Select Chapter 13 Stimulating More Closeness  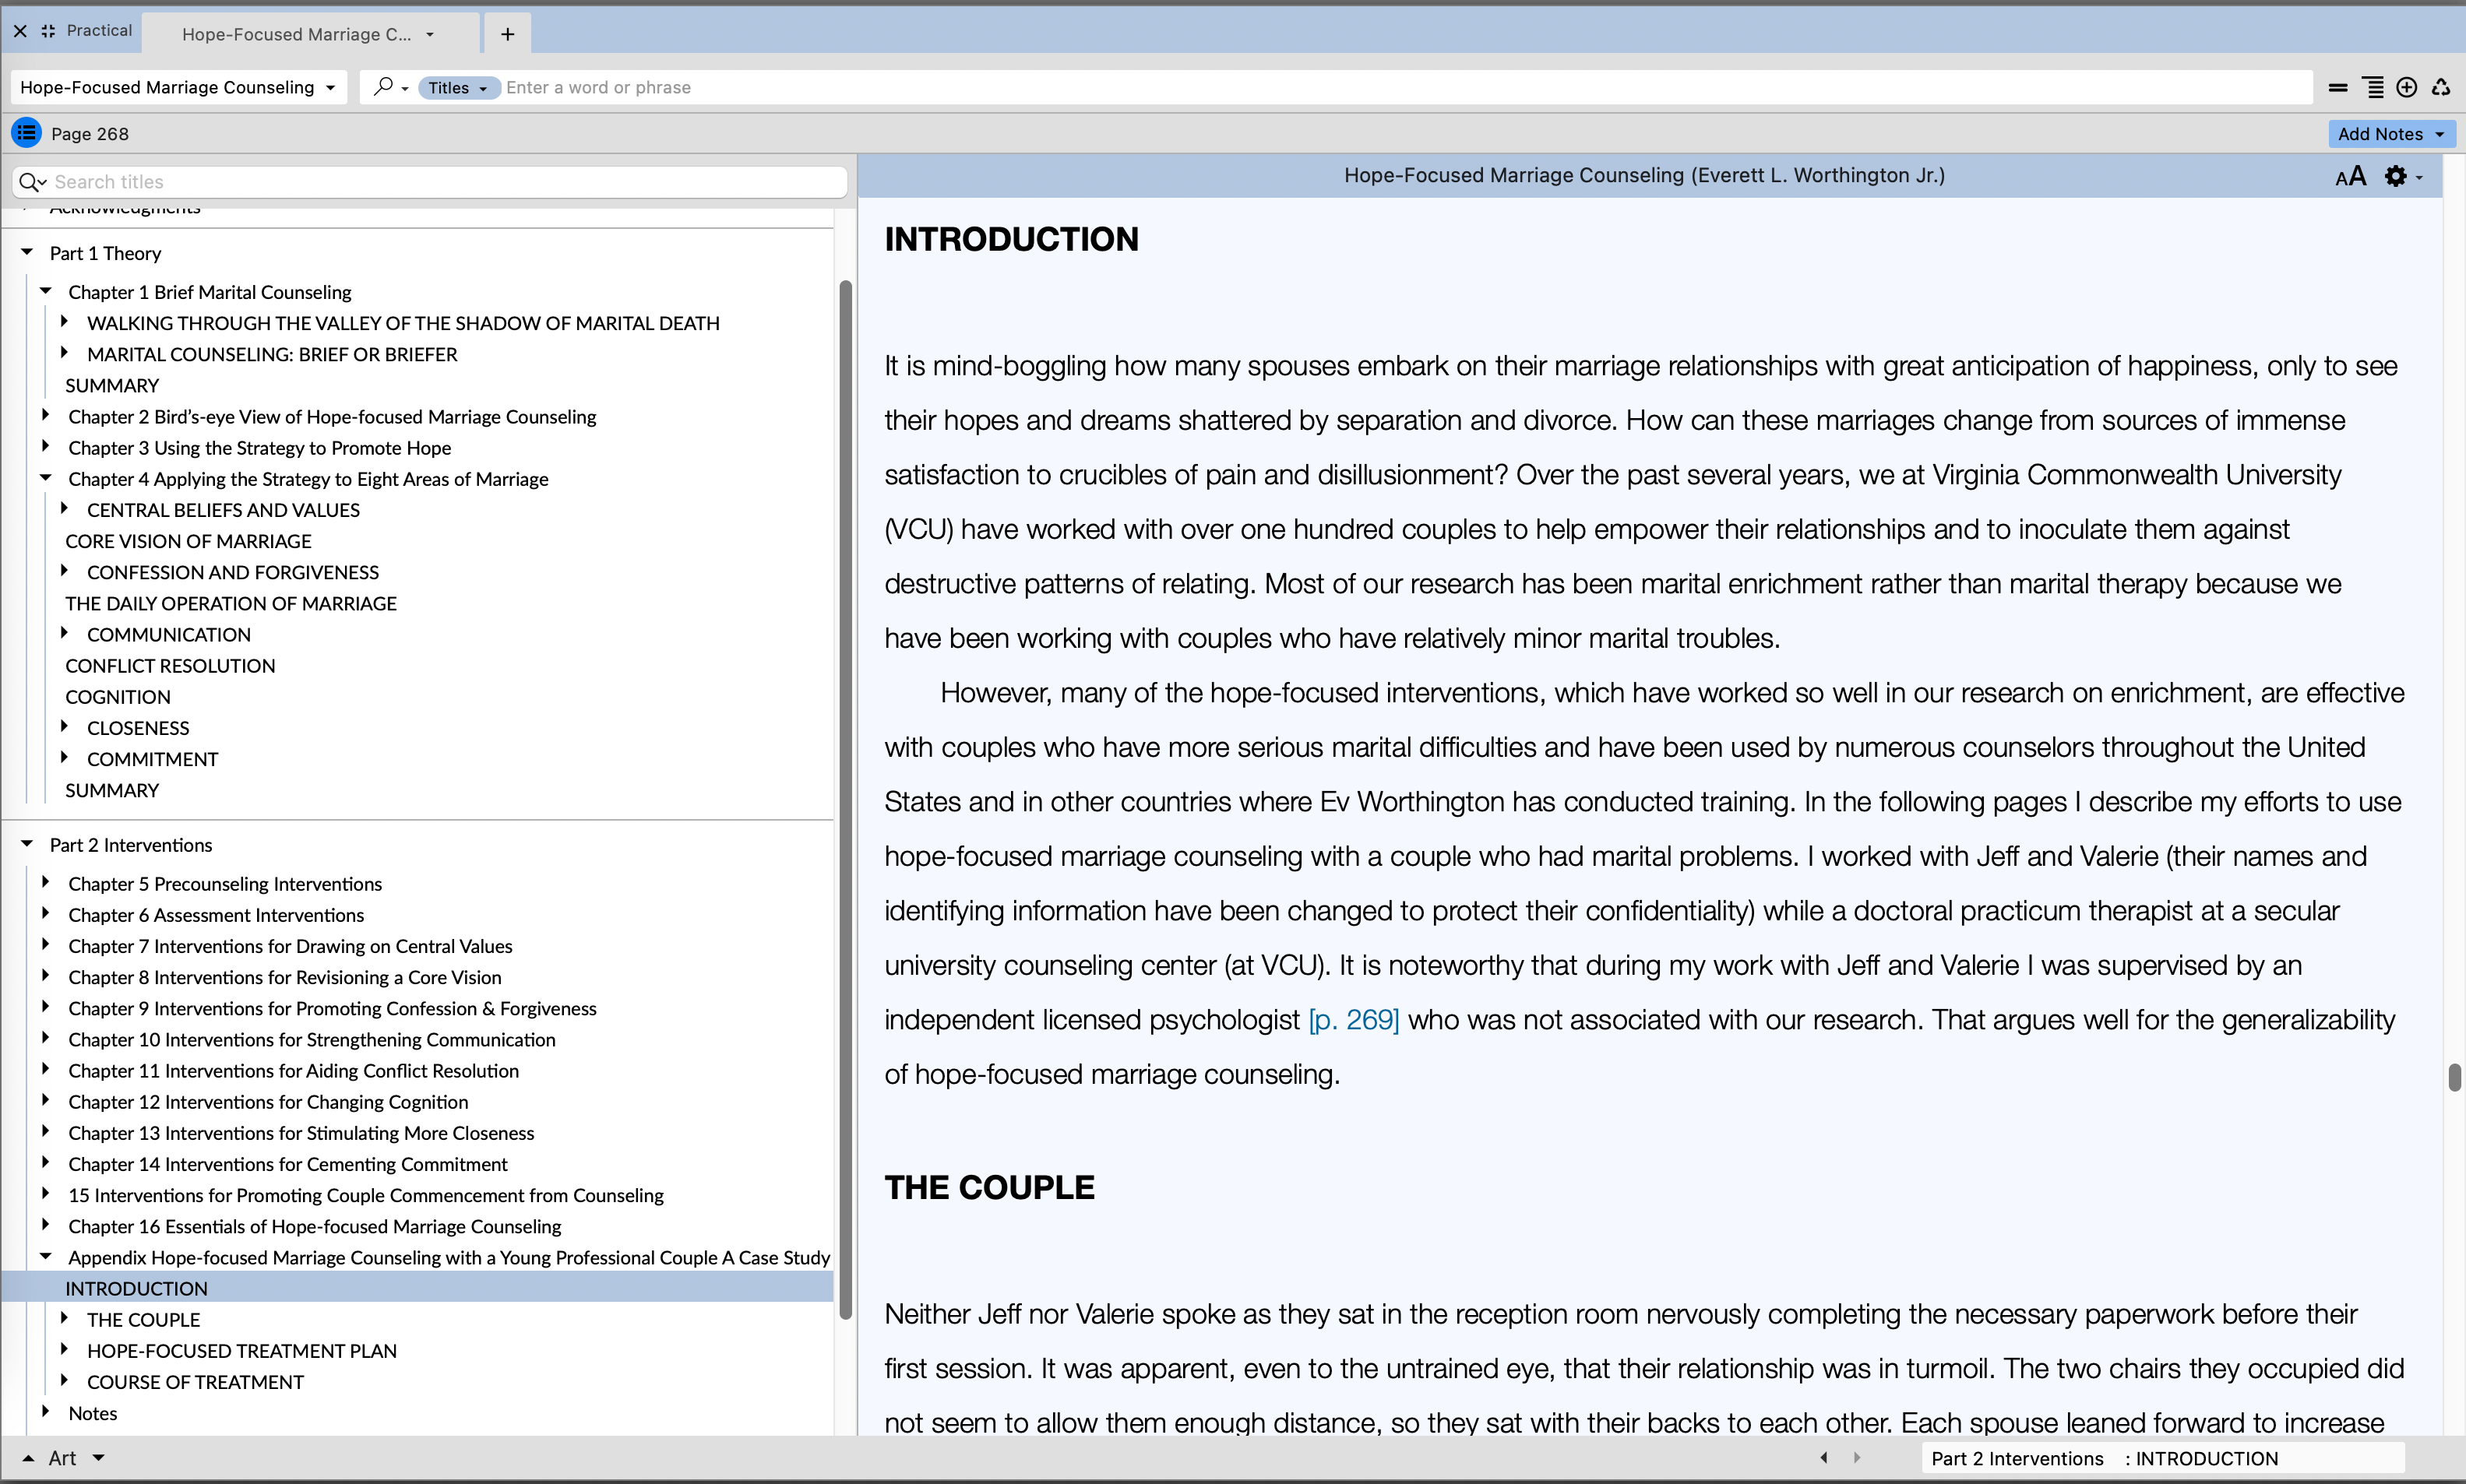pos(301,1133)
